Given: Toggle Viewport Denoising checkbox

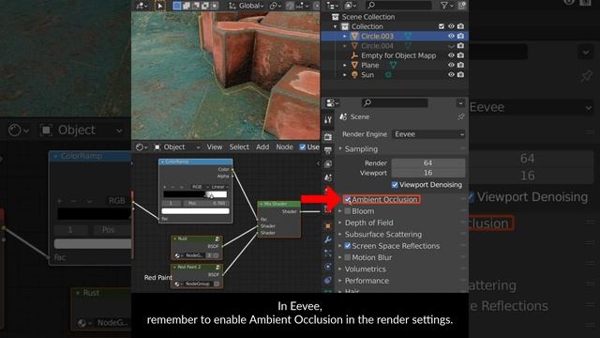Looking at the screenshot, I should [x=395, y=185].
